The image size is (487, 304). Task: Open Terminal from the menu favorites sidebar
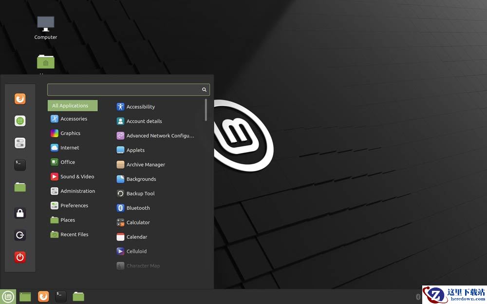[20, 165]
